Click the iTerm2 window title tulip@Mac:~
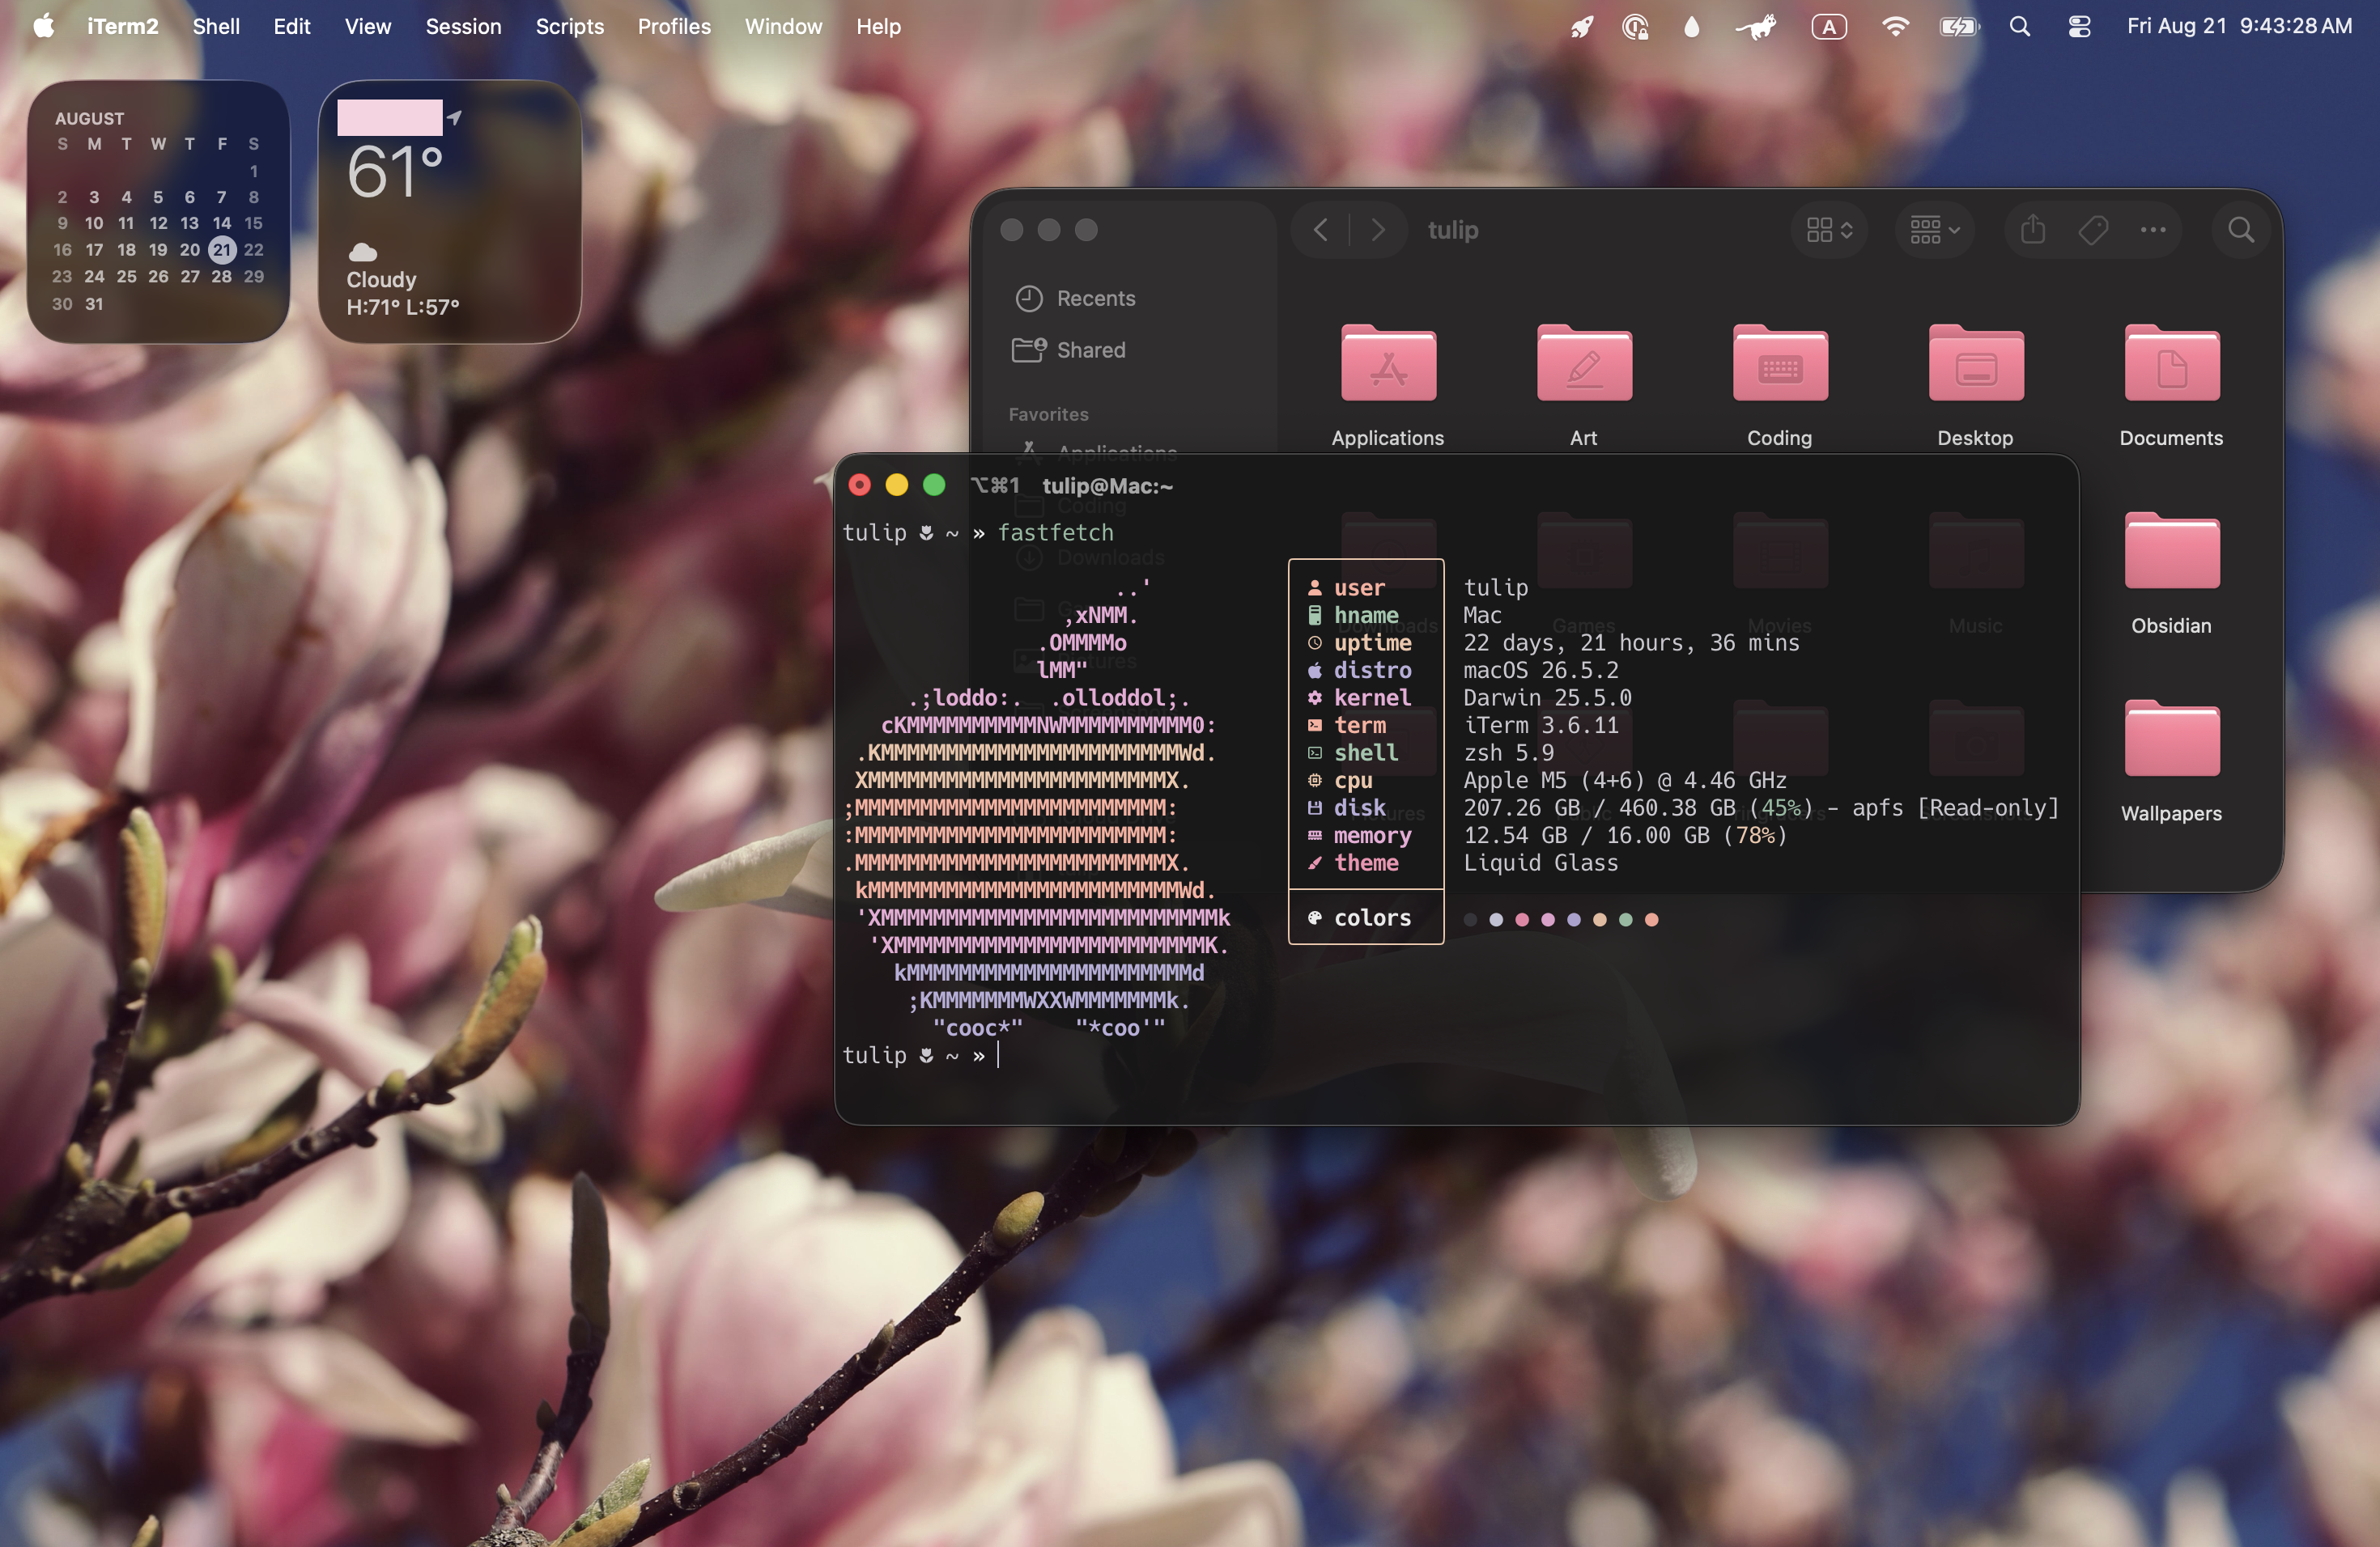The image size is (2380, 1547). [x=1107, y=485]
